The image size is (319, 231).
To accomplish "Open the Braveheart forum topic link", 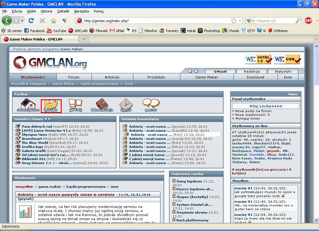I will 32,139.
